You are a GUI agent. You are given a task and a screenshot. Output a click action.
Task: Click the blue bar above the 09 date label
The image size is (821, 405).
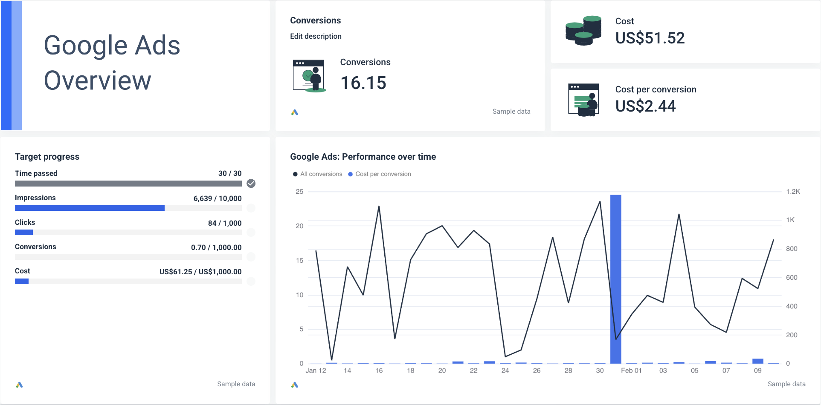pos(758,361)
